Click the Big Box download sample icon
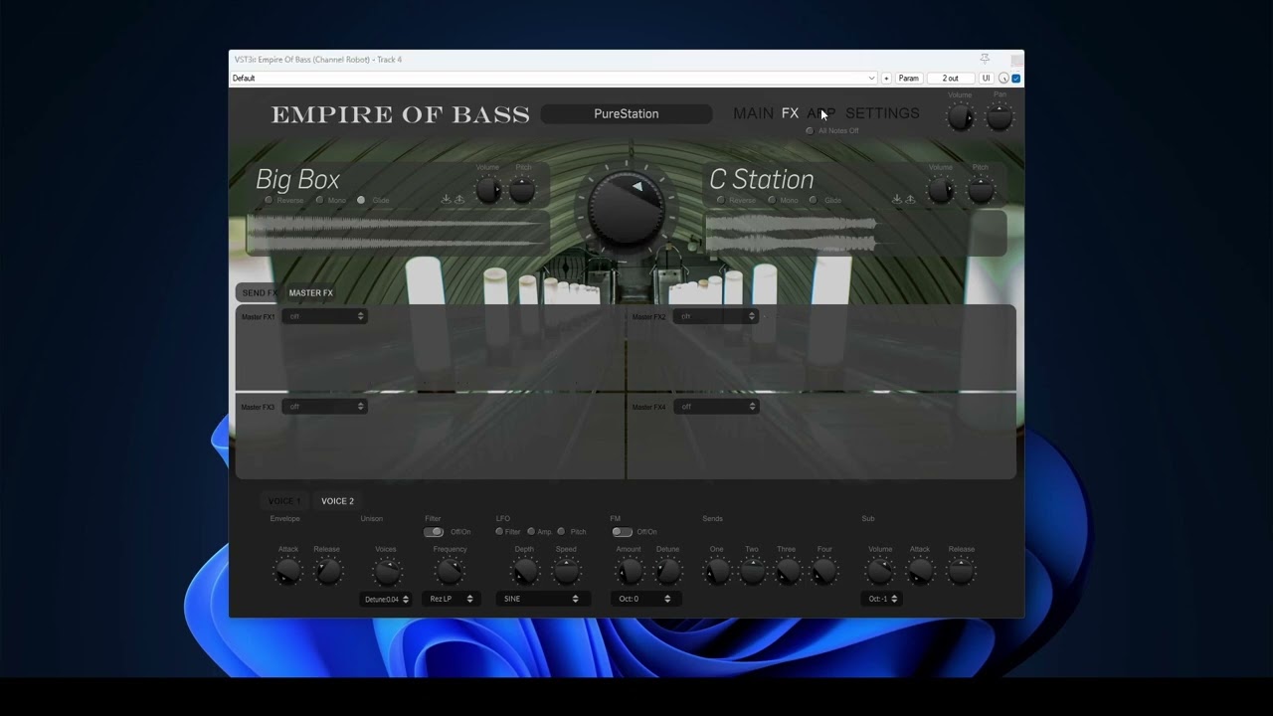This screenshot has height=716, width=1273. click(x=447, y=199)
